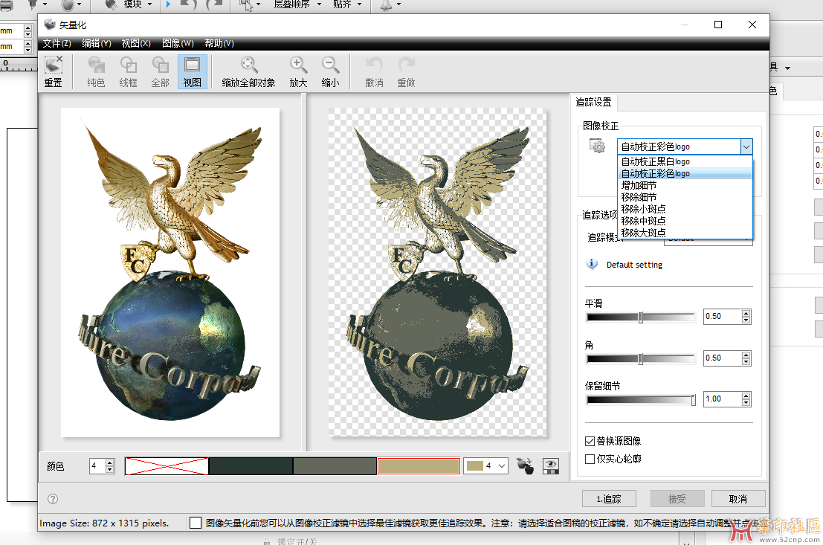Viewport: 823px width, 545px height.
Task: Click 缩放全部对象 zoom all objects icon
Action: (248, 67)
